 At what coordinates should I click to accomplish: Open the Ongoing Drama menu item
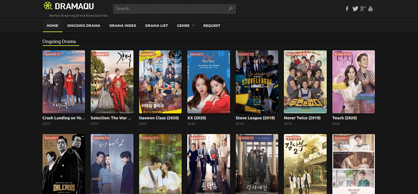[84, 25]
